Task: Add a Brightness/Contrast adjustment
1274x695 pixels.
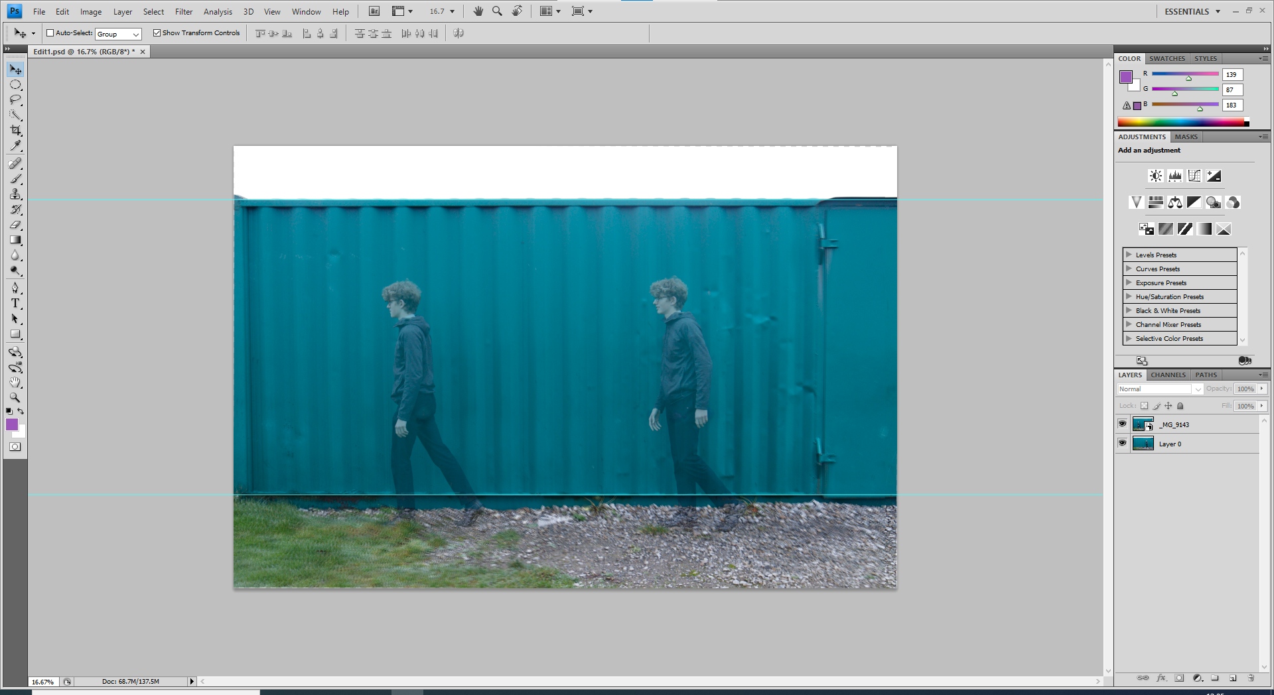Action: coord(1156,176)
